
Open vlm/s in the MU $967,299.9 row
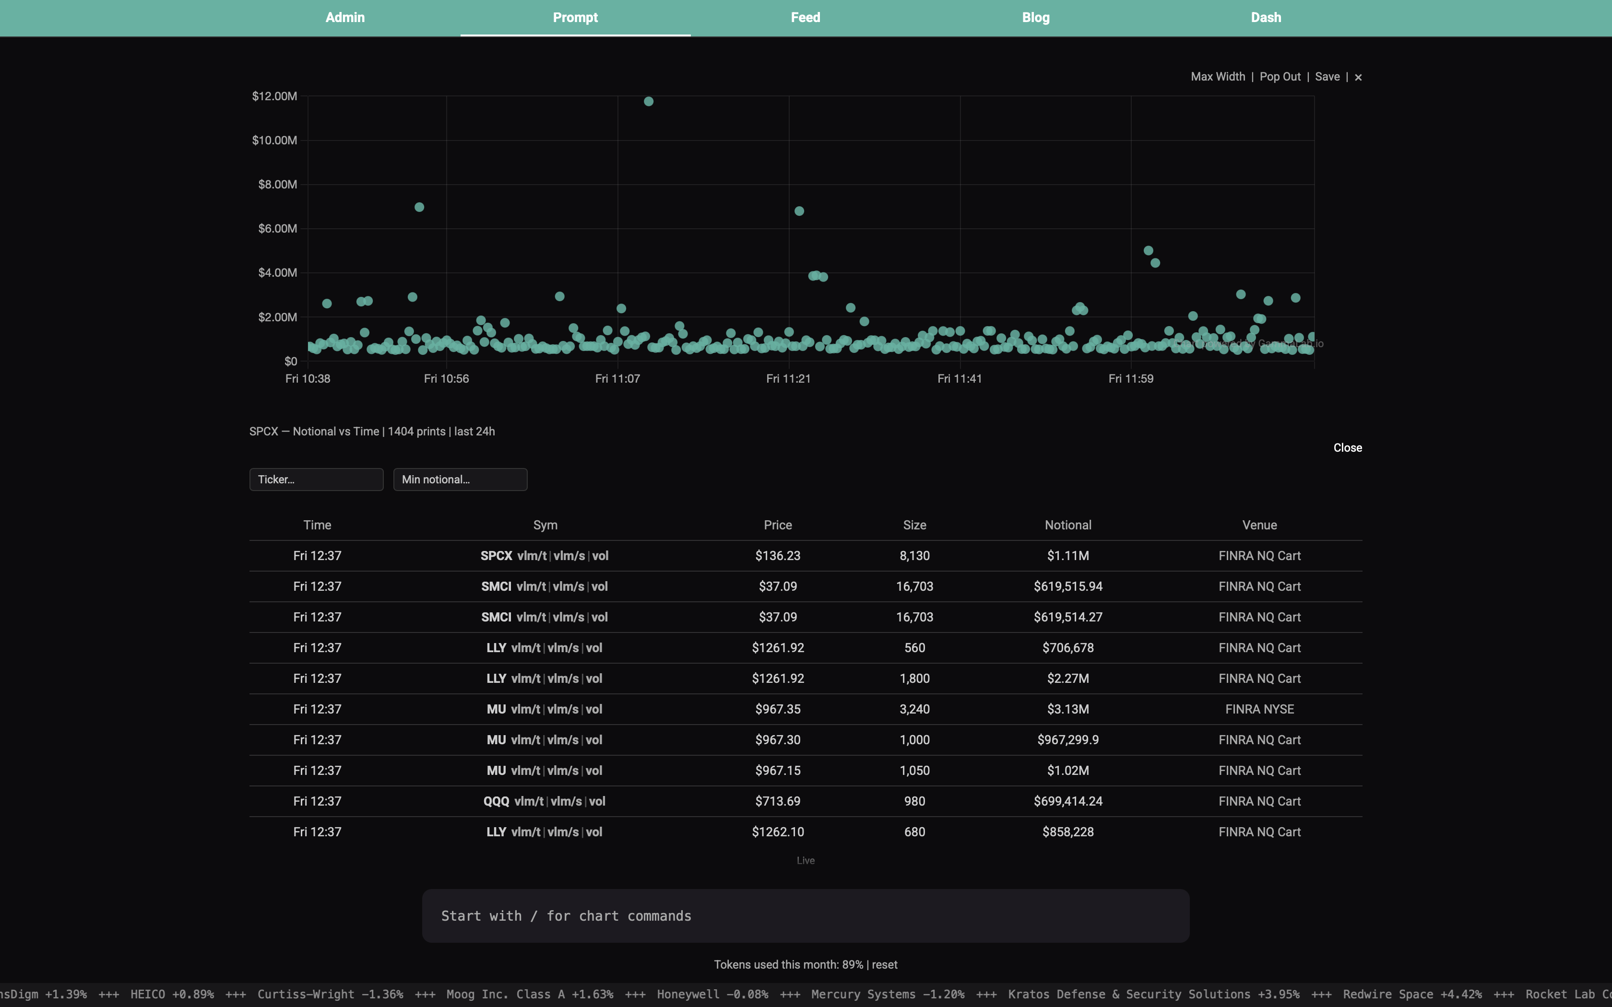pyautogui.click(x=563, y=739)
